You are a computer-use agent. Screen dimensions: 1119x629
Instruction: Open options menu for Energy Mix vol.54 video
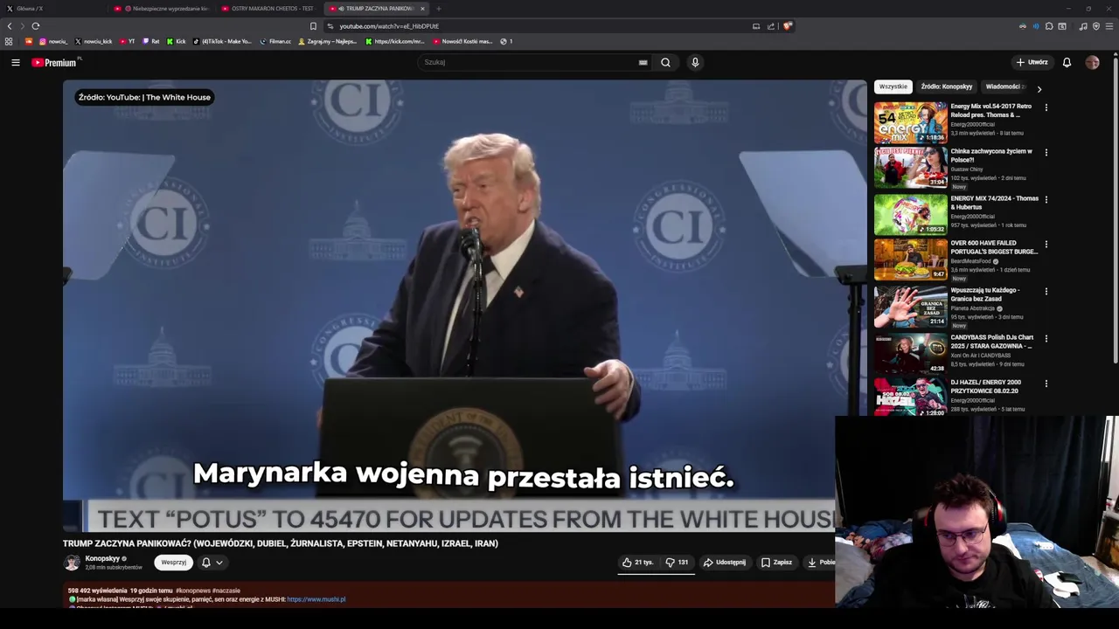point(1046,107)
